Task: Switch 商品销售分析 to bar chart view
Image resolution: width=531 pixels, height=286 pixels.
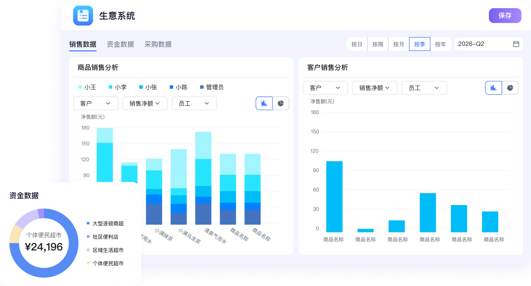Action: (264, 103)
